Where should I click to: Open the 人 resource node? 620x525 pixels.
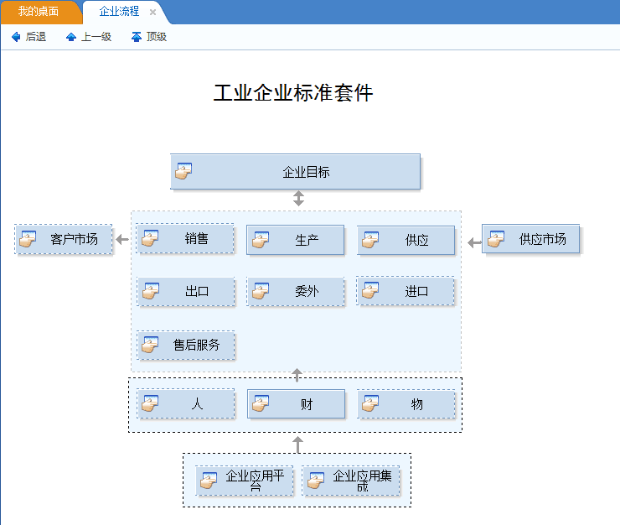[185, 404]
